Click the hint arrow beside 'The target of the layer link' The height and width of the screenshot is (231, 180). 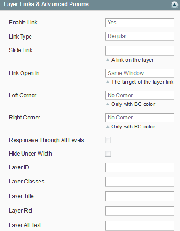click(108, 82)
